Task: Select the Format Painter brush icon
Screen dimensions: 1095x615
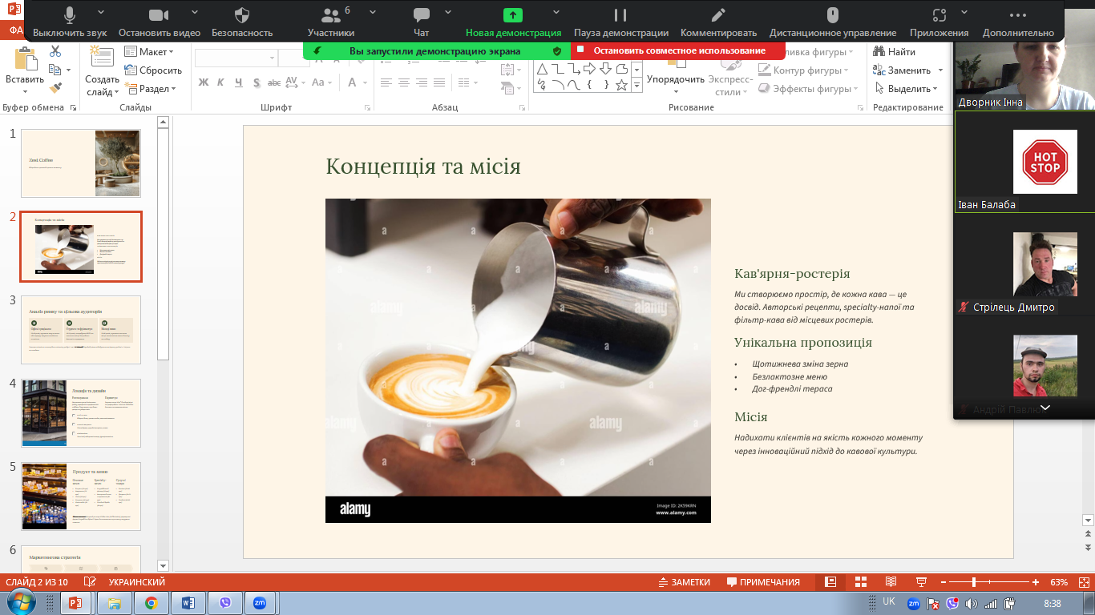Action: coord(55,88)
